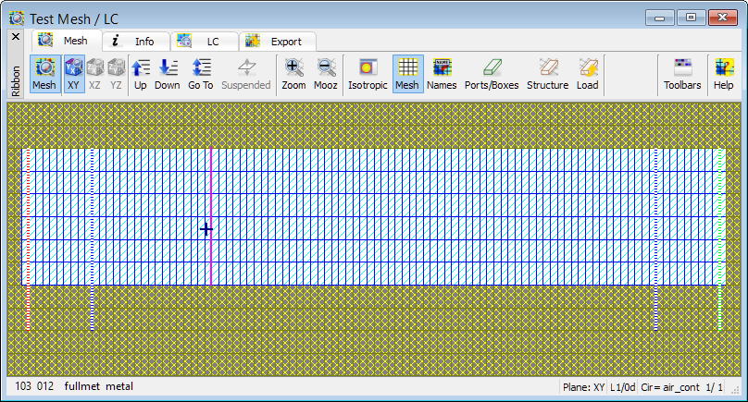Toggle Load display
The height and width of the screenshot is (402, 748).
click(x=587, y=74)
